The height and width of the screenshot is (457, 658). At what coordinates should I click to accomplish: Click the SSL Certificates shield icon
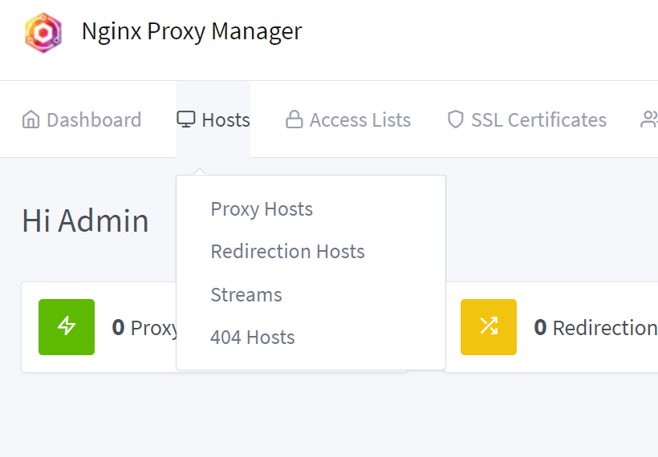click(456, 120)
